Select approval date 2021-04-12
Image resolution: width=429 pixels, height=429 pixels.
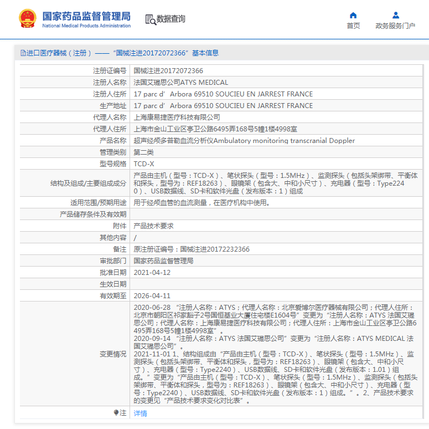click(152, 273)
